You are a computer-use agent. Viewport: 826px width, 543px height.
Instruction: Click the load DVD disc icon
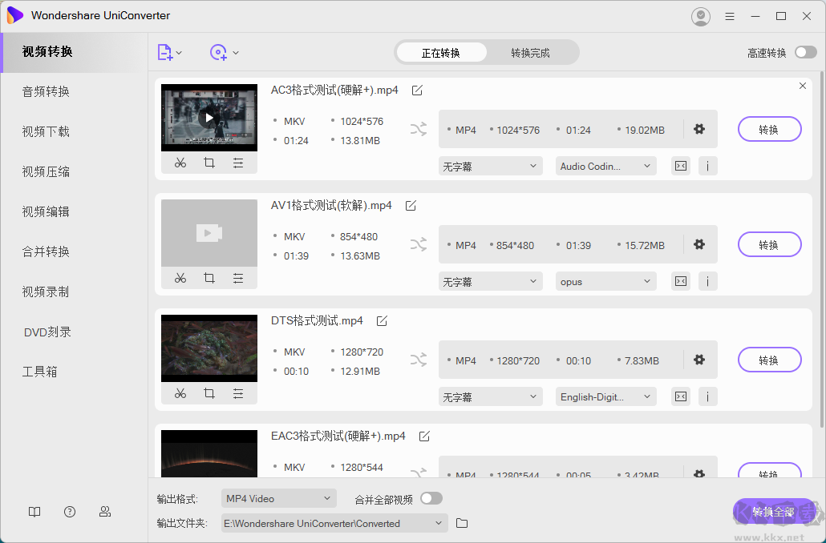pos(219,53)
